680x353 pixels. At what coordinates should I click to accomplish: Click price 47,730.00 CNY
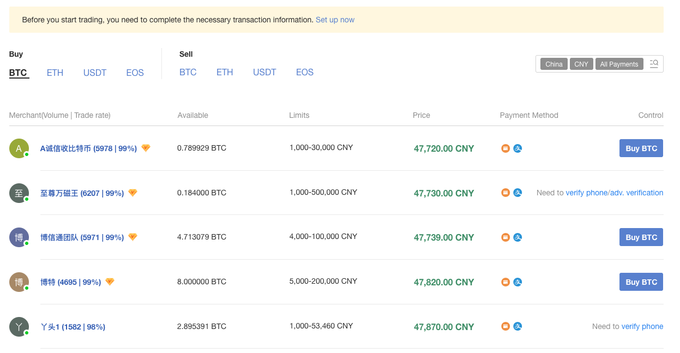click(444, 193)
